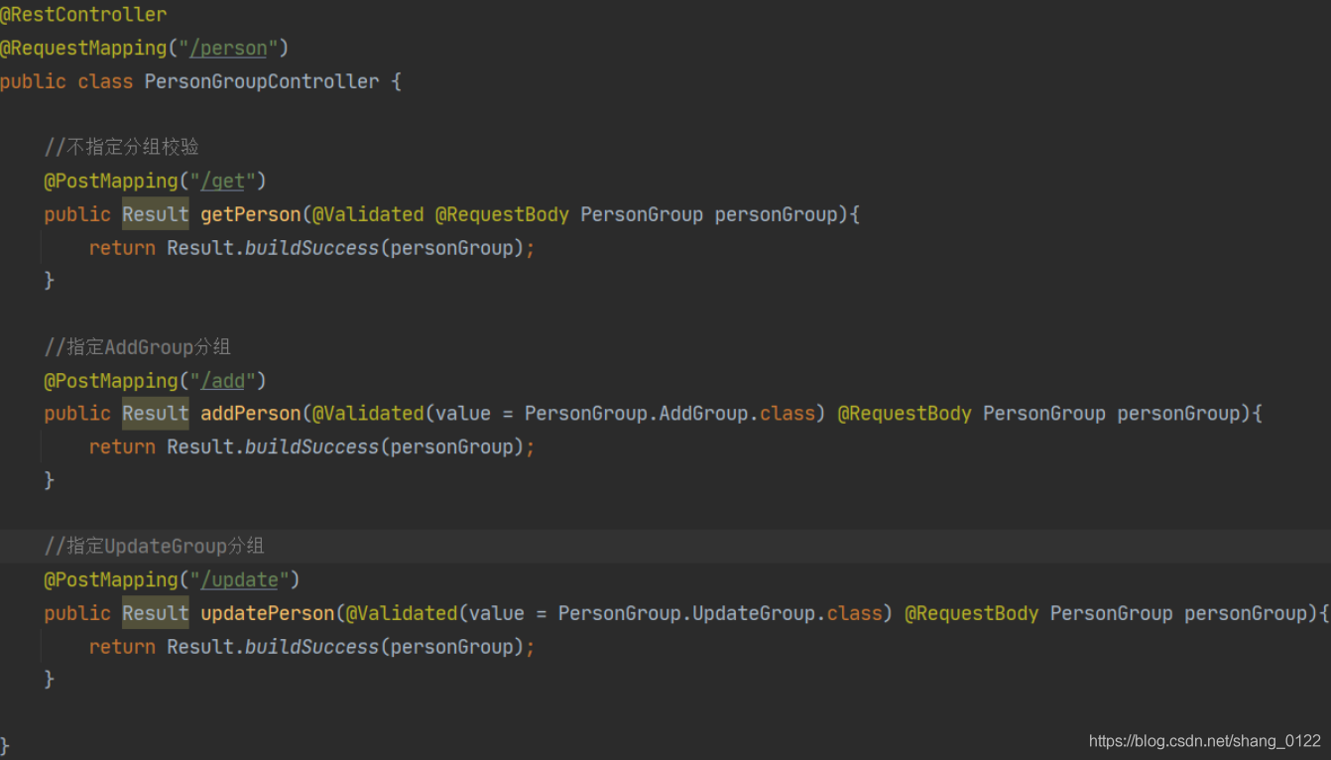Click the PersonGroupController class name

pyautogui.click(x=262, y=81)
